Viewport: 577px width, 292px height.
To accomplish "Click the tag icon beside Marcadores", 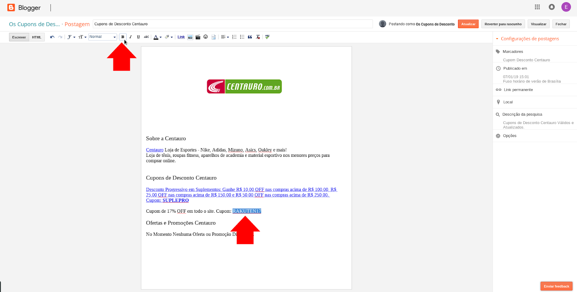I will pyautogui.click(x=498, y=52).
